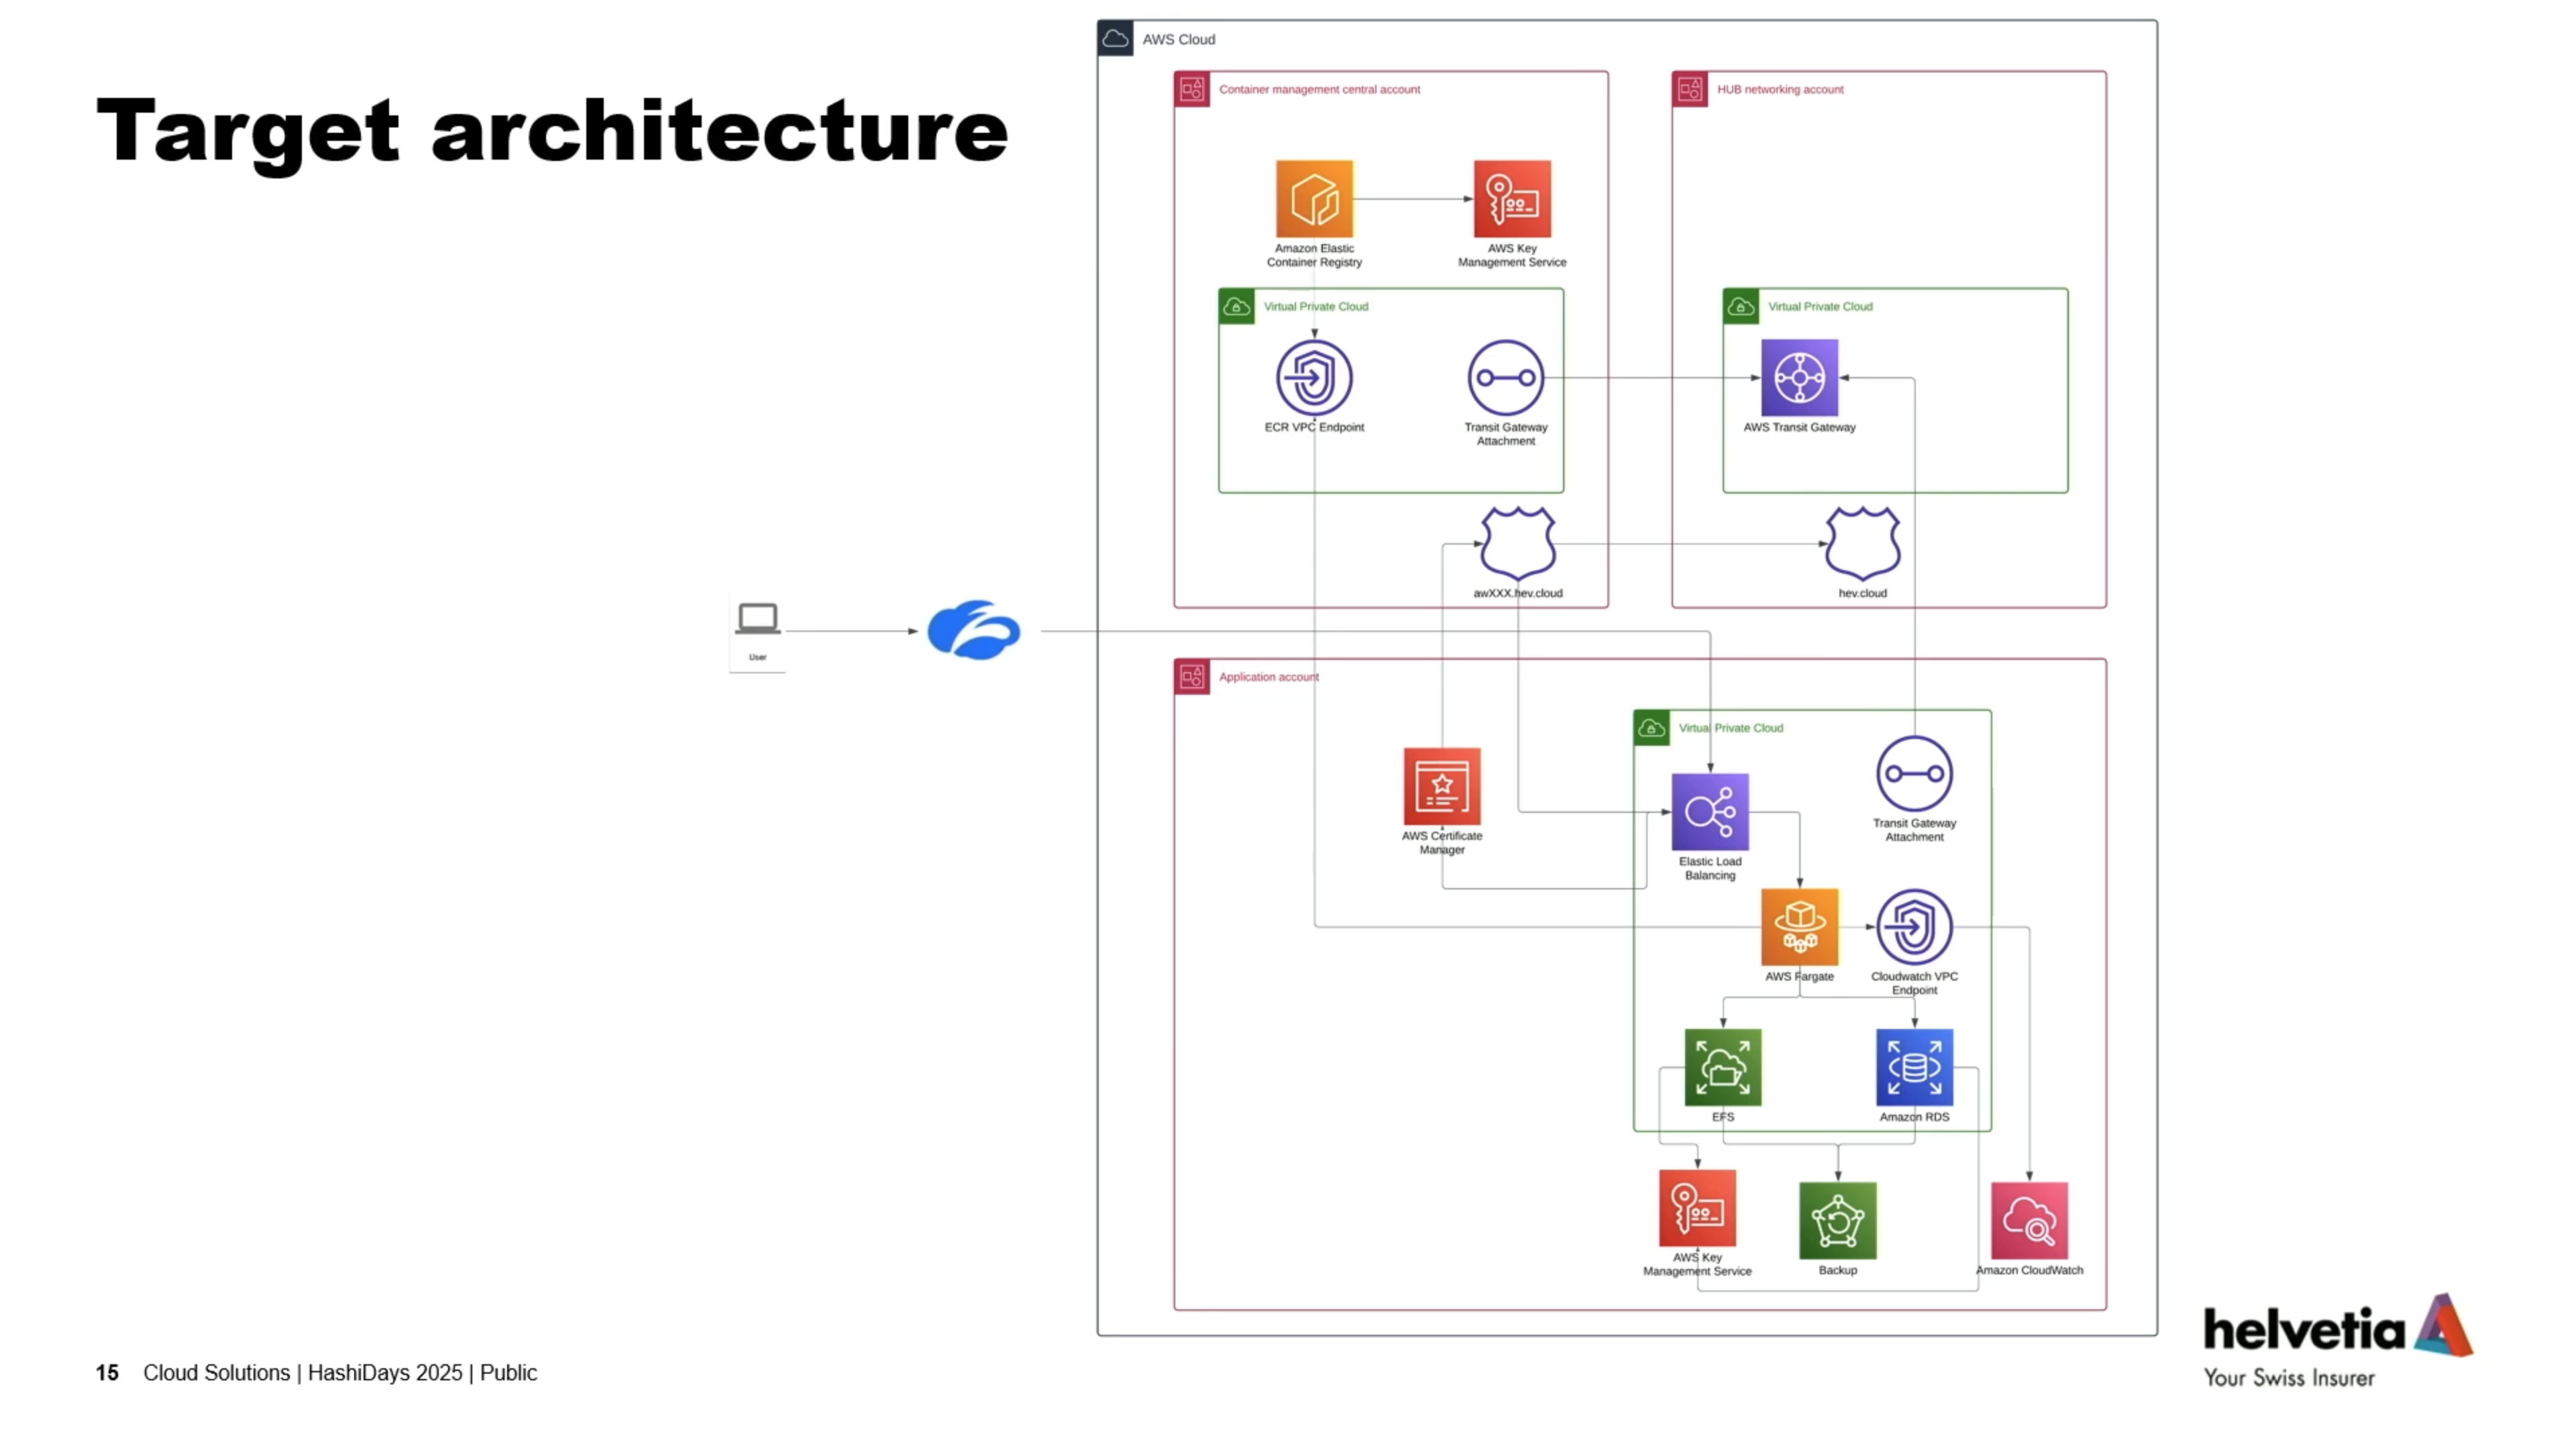Click the Virtual Private Cloud icon in Application account

(x=1652, y=728)
